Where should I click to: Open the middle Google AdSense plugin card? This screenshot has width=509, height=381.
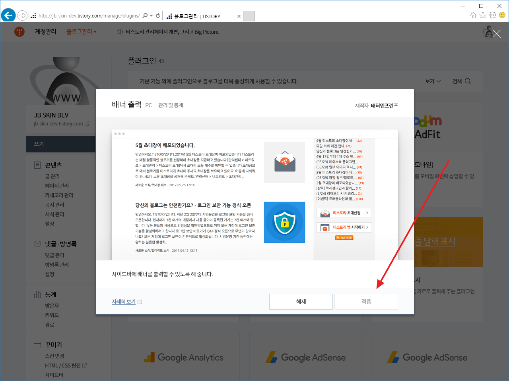305,356
